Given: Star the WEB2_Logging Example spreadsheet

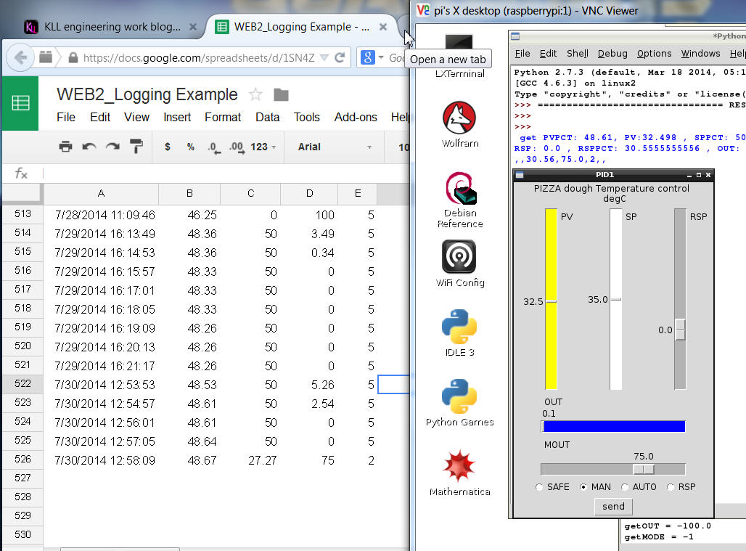Looking at the screenshot, I should tap(255, 94).
